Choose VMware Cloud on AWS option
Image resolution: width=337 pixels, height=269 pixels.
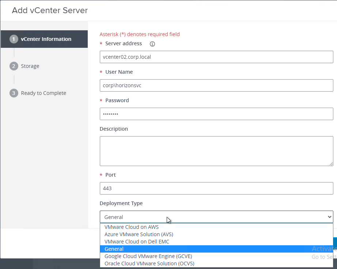[216, 227]
